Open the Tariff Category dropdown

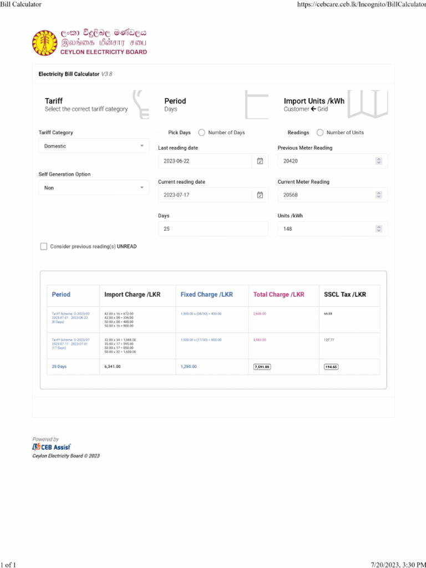pos(93,146)
